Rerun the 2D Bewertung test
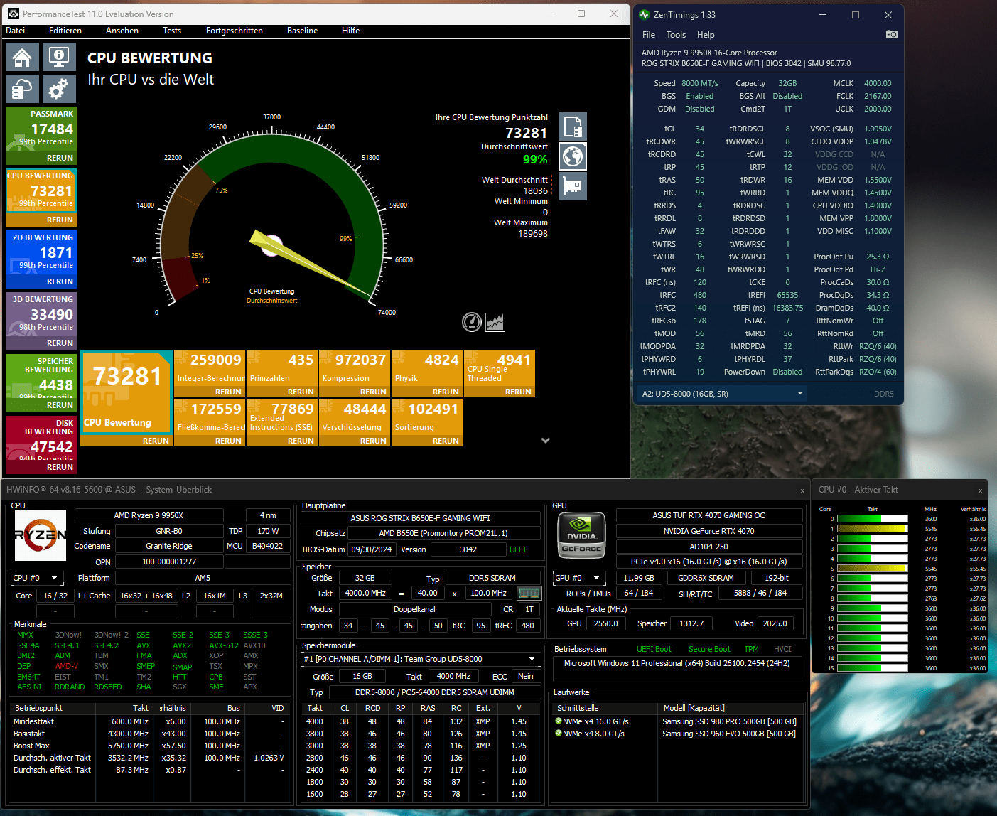This screenshot has height=816, width=997. (60, 281)
